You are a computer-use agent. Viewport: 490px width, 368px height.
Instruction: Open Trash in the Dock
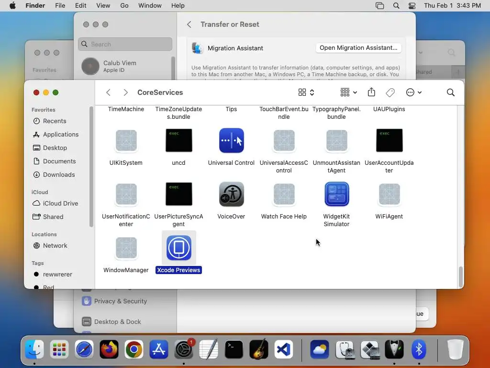click(455, 349)
